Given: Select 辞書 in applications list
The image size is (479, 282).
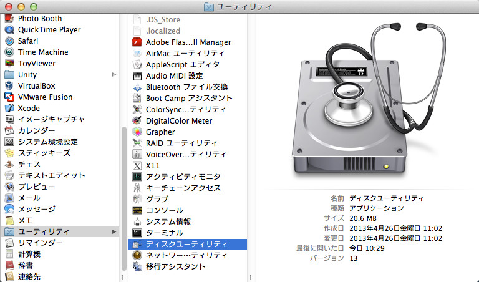Looking at the screenshot, I should [x=60, y=265].
